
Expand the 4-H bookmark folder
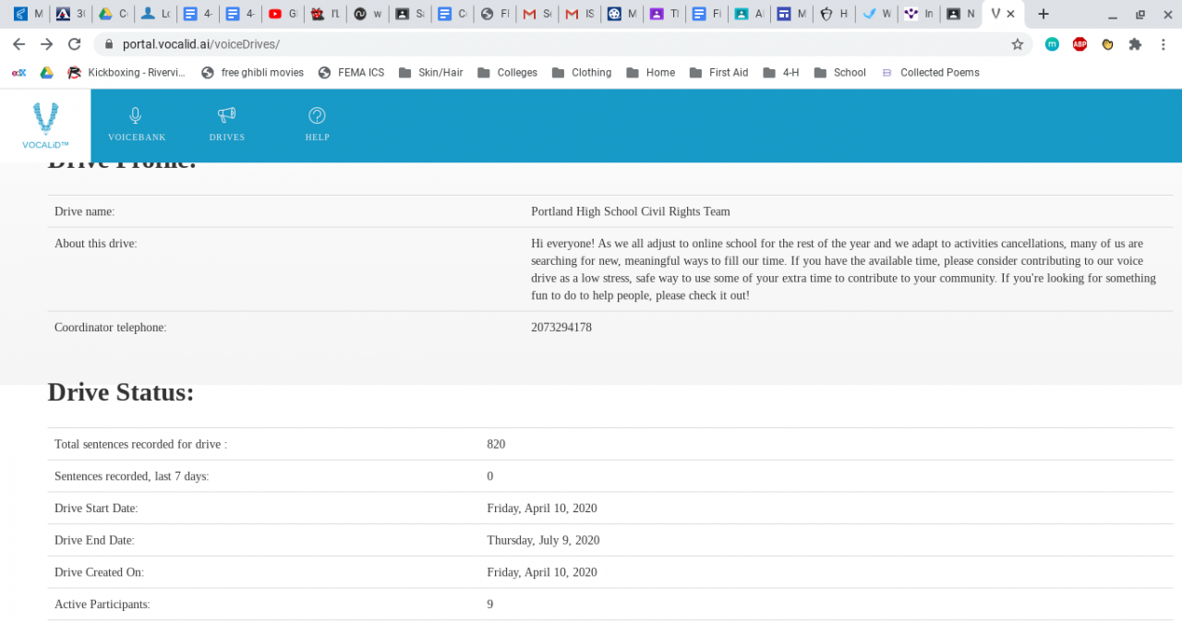(781, 73)
